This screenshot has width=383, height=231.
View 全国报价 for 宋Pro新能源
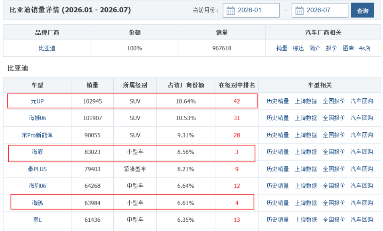tap(334, 135)
